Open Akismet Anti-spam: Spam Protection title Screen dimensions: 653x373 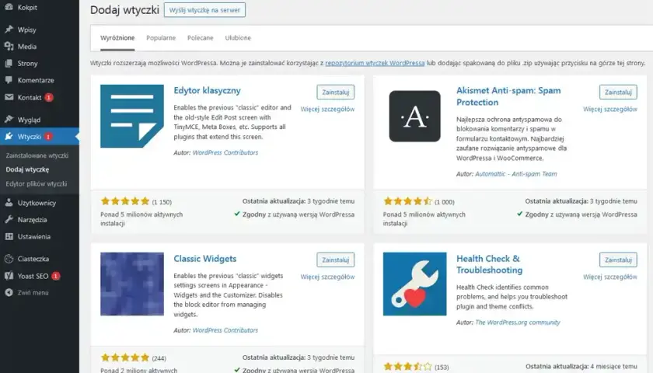click(x=508, y=96)
